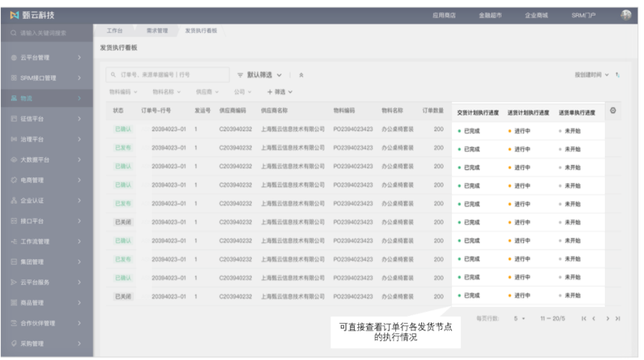
Task: Open SRM门户 from top bar
Action: click(x=583, y=15)
